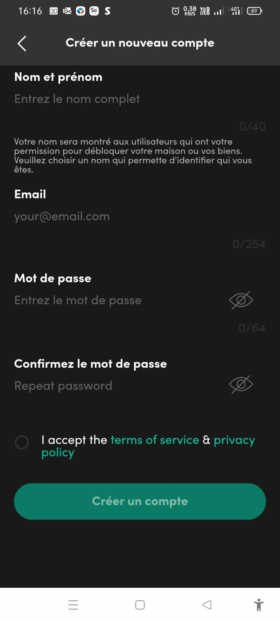This screenshot has height=622, width=280.
Task: Tap the mobile signal strength icon
Action: tap(219, 12)
